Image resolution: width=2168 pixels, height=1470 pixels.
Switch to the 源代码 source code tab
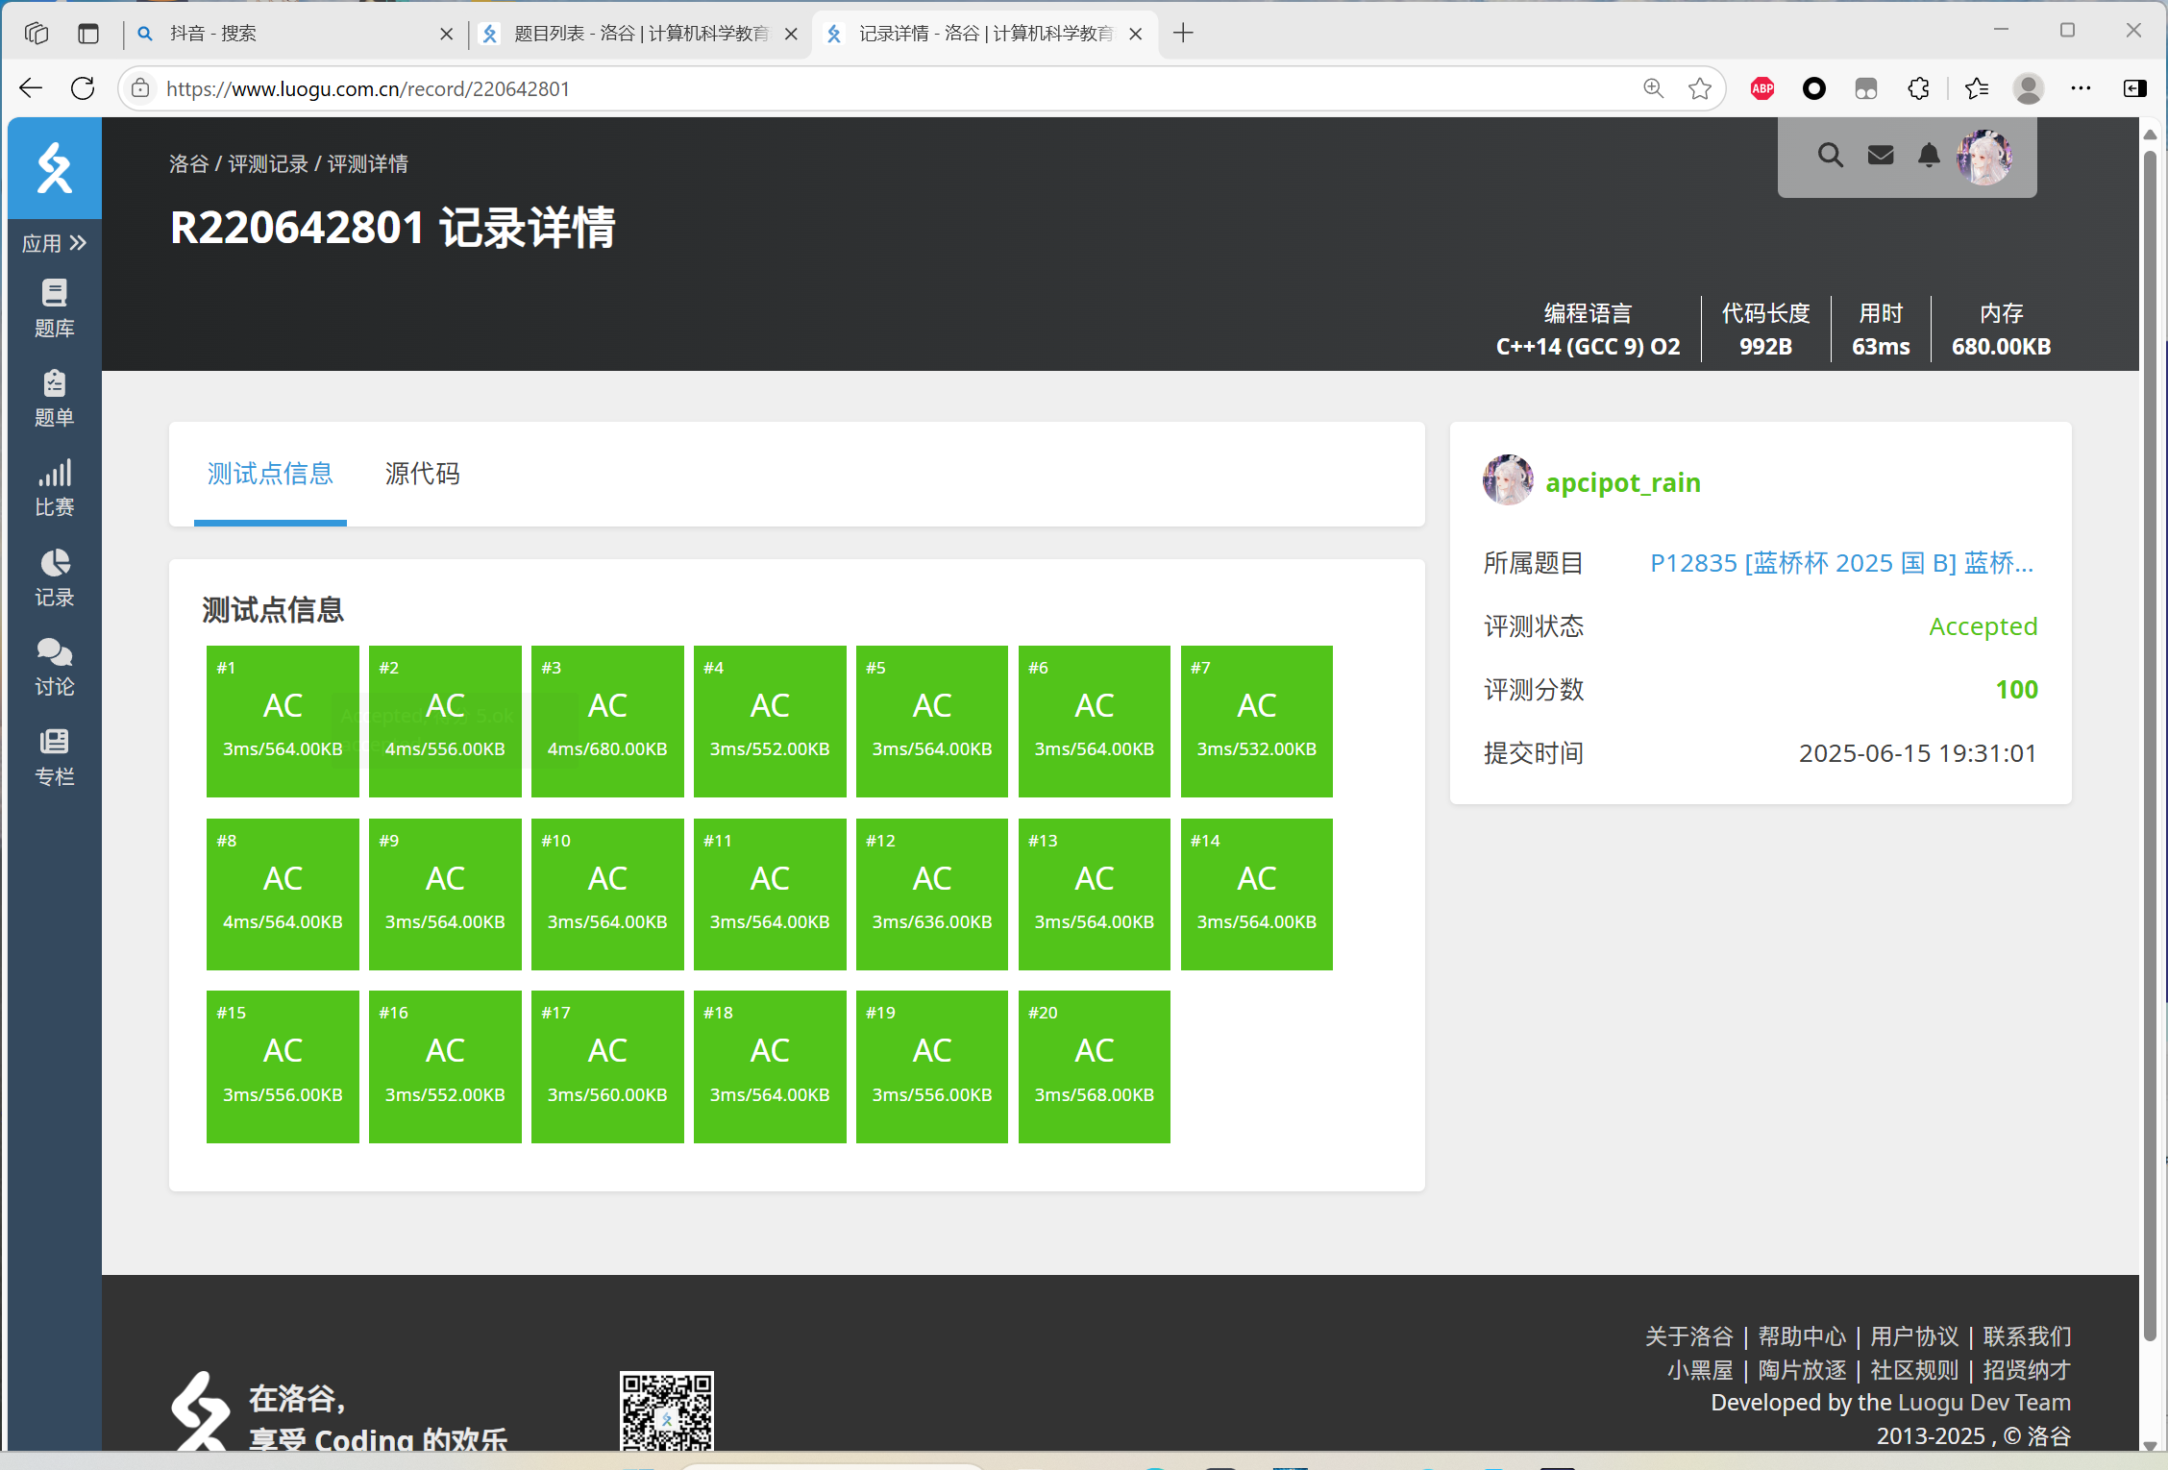pyautogui.click(x=422, y=474)
